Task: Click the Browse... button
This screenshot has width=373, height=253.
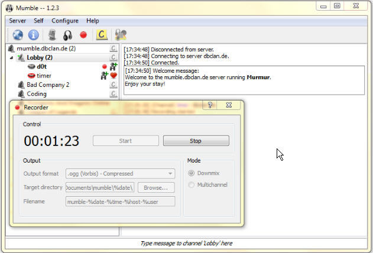Action: pyautogui.click(x=156, y=187)
